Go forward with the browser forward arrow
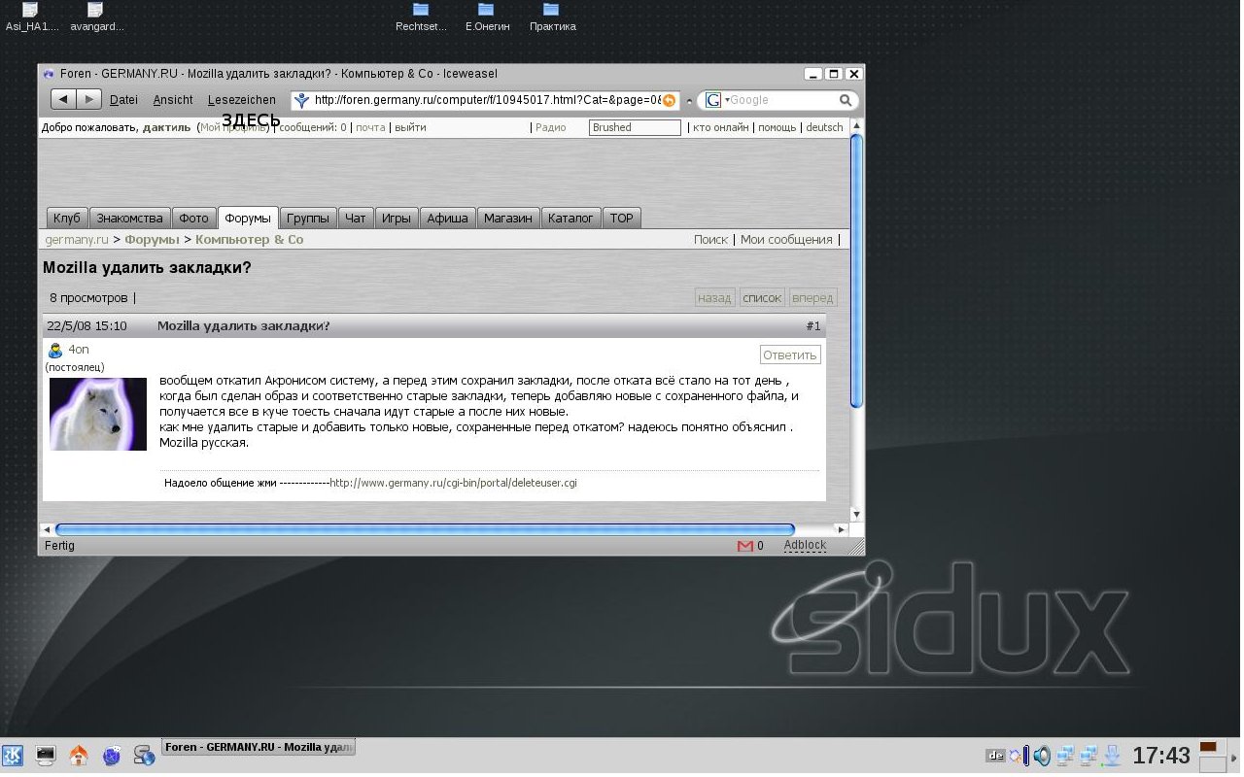This screenshot has height=777, width=1244. [x=88, y=99]
